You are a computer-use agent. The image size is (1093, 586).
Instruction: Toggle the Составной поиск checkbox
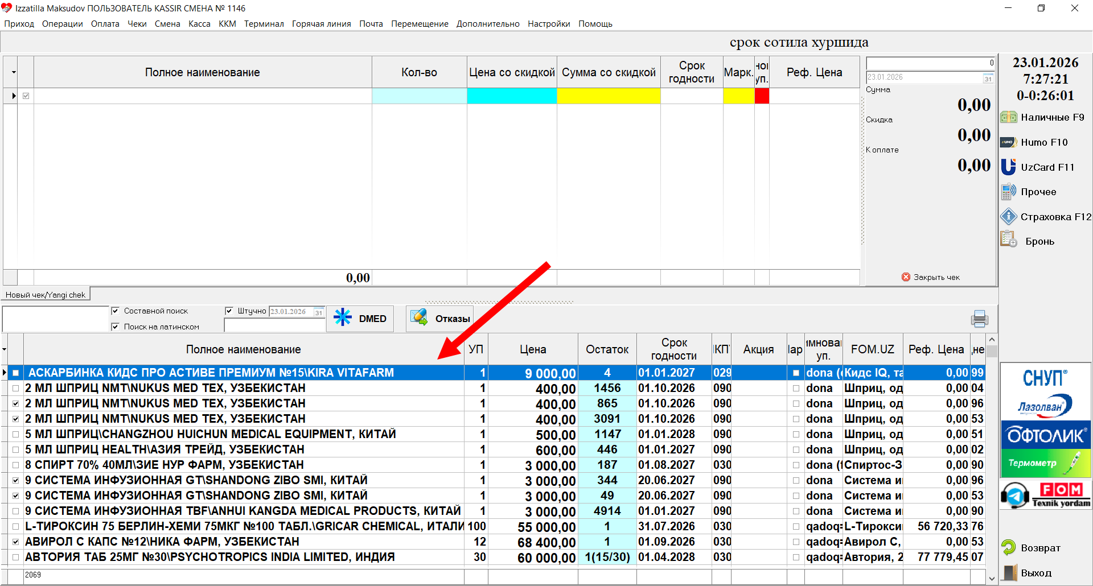pos(116,311)
